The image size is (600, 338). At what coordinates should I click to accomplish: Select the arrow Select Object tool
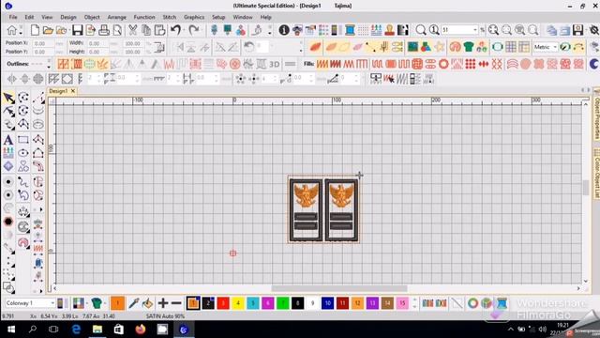tap(8, 98)
